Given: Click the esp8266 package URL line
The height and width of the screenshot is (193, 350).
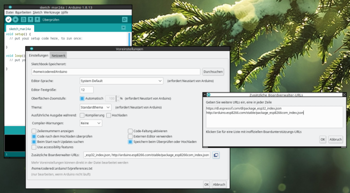Looking at the screenshot, I should click(255, 113).
